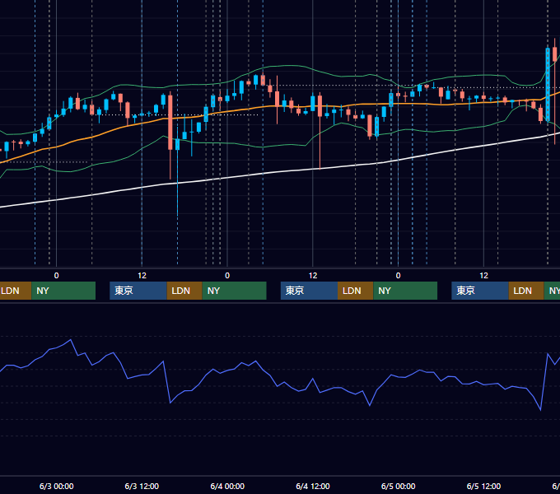Click the 6/4 00:00 time axis label

[x=227, y=486]
